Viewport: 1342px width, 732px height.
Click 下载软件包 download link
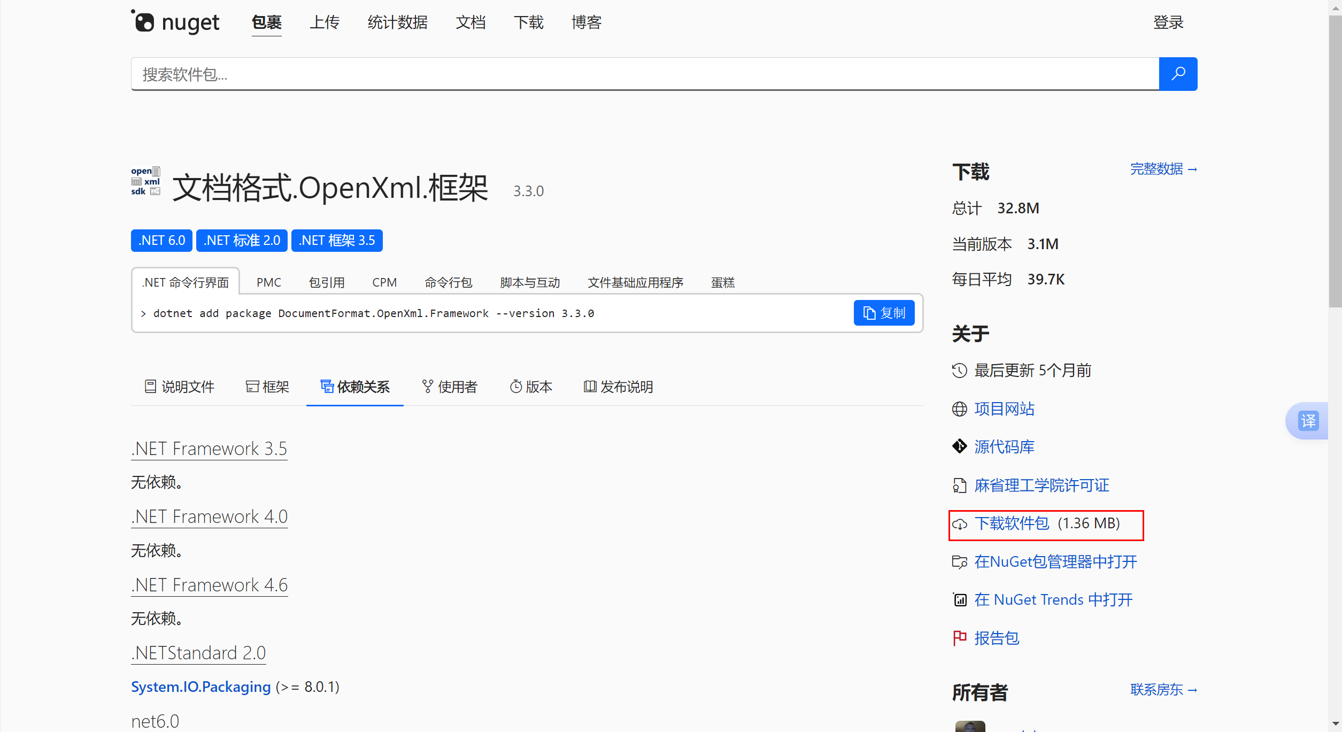[x=1012, y=523]
